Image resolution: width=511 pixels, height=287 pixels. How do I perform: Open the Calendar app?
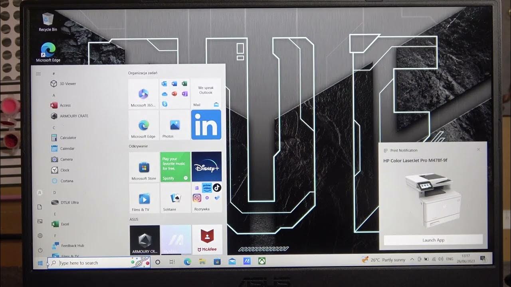[x=63, y=148]
